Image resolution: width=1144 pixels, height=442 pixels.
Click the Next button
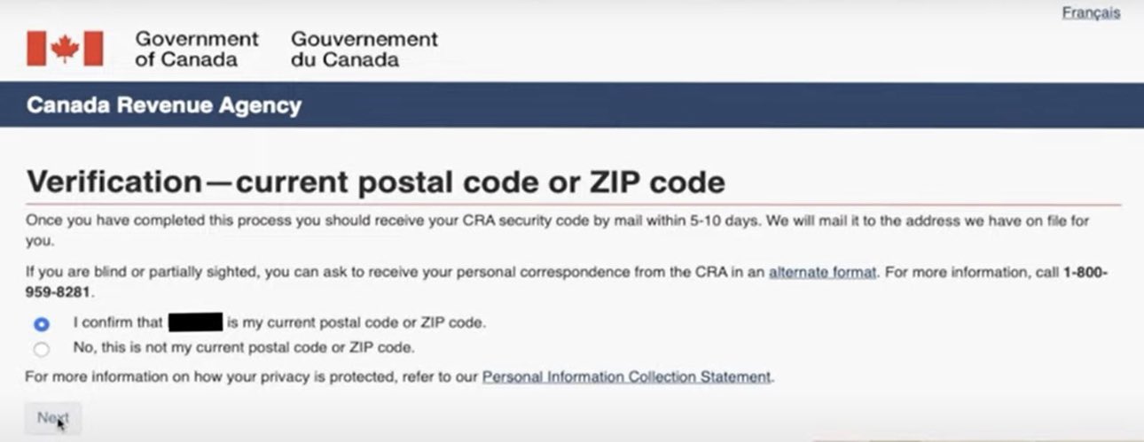(x=52, y=418)
